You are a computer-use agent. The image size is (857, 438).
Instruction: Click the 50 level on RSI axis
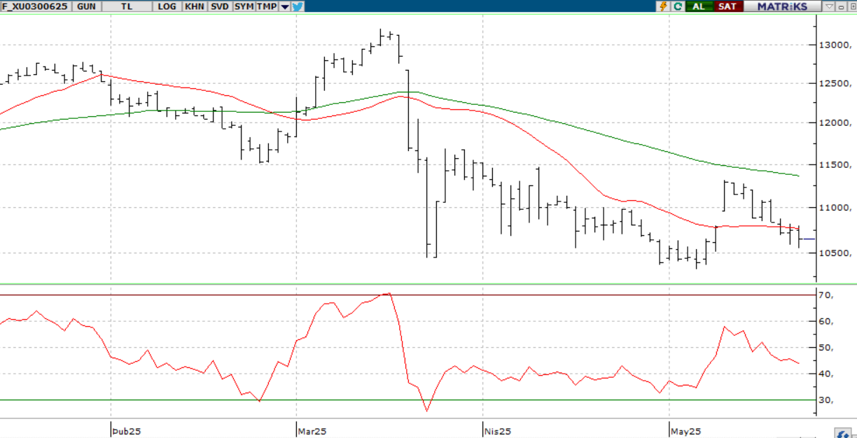tap(827, 348)
